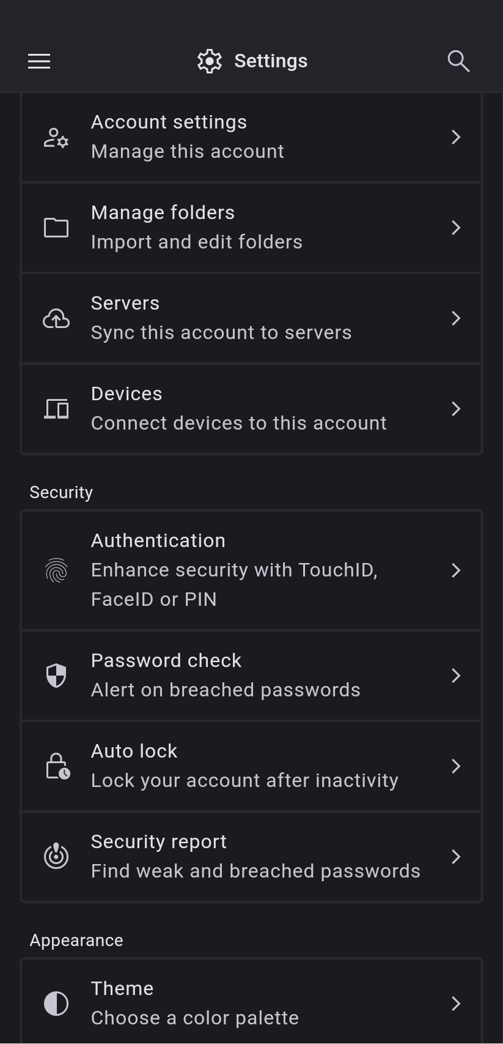Click the Account settings person-gear icon
The width and height of the screenshot is (503, 1044).
click(x=56, y=138)
